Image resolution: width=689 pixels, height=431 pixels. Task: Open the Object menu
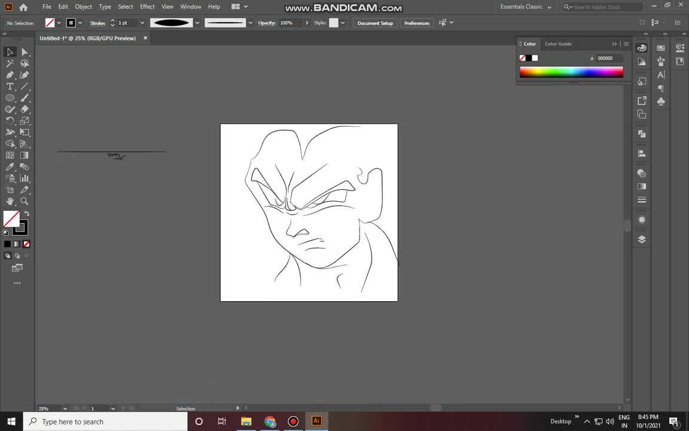click(84, 7)
